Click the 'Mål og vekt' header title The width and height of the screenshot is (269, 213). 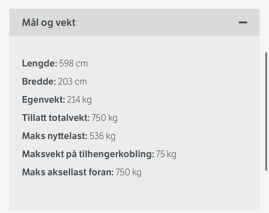tap(49, 23)
